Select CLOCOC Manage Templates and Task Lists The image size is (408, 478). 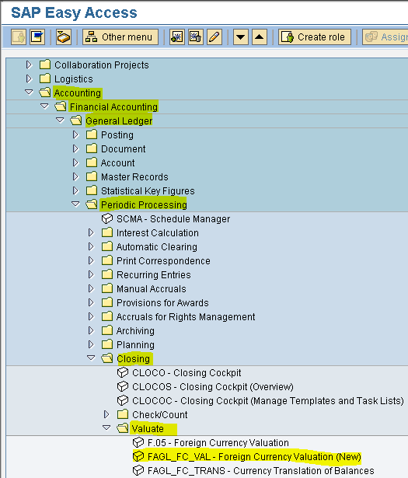pyautogui.click(x=268, y=401)
